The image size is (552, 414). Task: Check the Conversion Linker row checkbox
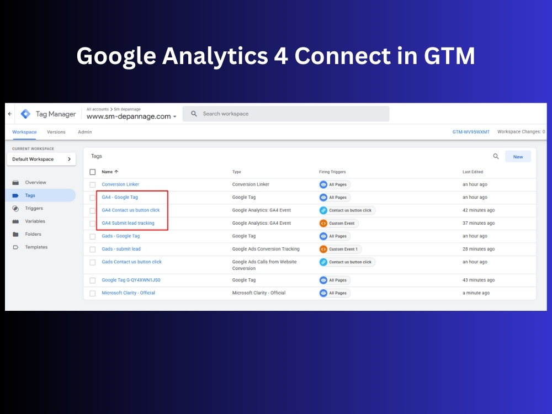tap(93, 185)
